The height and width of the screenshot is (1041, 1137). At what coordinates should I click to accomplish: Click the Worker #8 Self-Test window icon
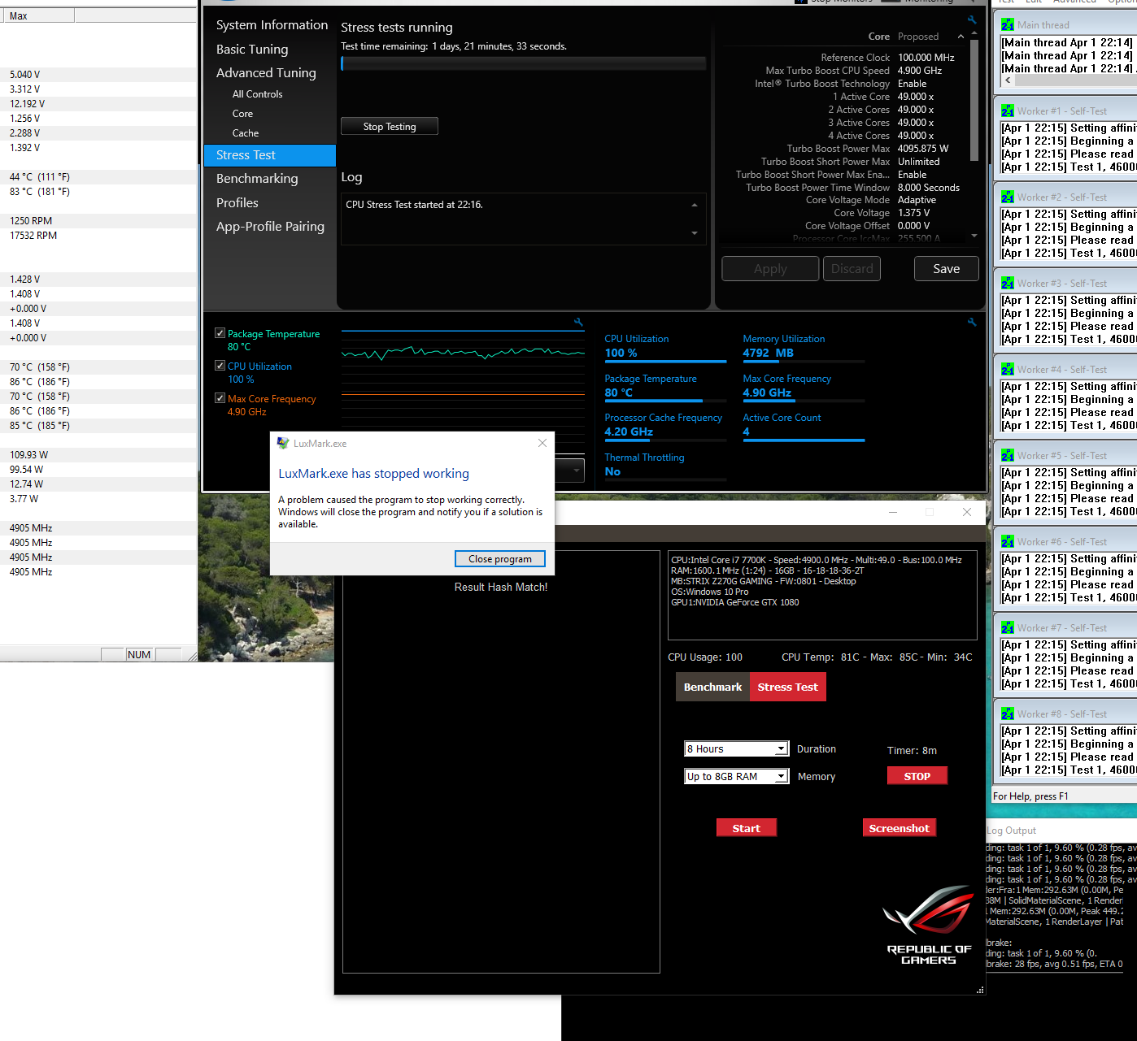tap(1008, 714)
